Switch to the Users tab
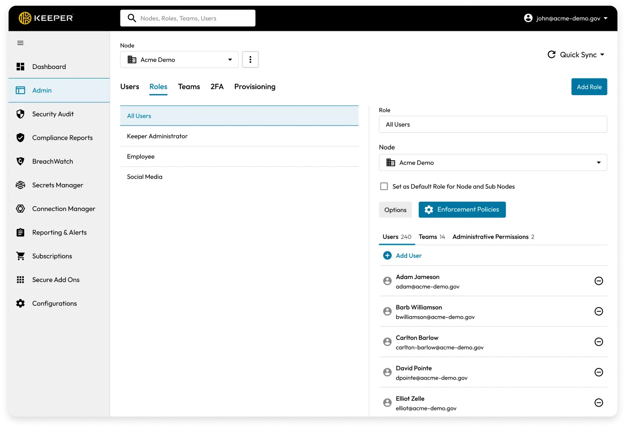626x428 pixels. [x=129, y=87]
